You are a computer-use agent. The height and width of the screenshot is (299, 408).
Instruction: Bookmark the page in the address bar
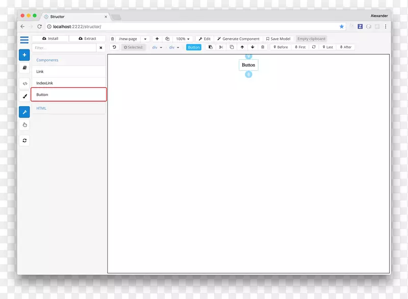point(342,27)
